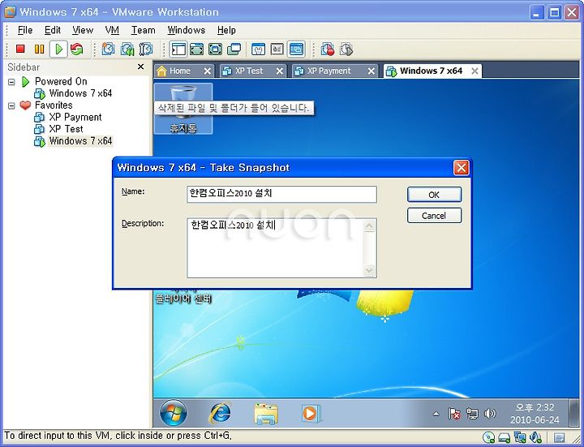Viewport: 584px width, 447px height.
Task: Switch to the XP Payment tab
Action: (328, 71)
